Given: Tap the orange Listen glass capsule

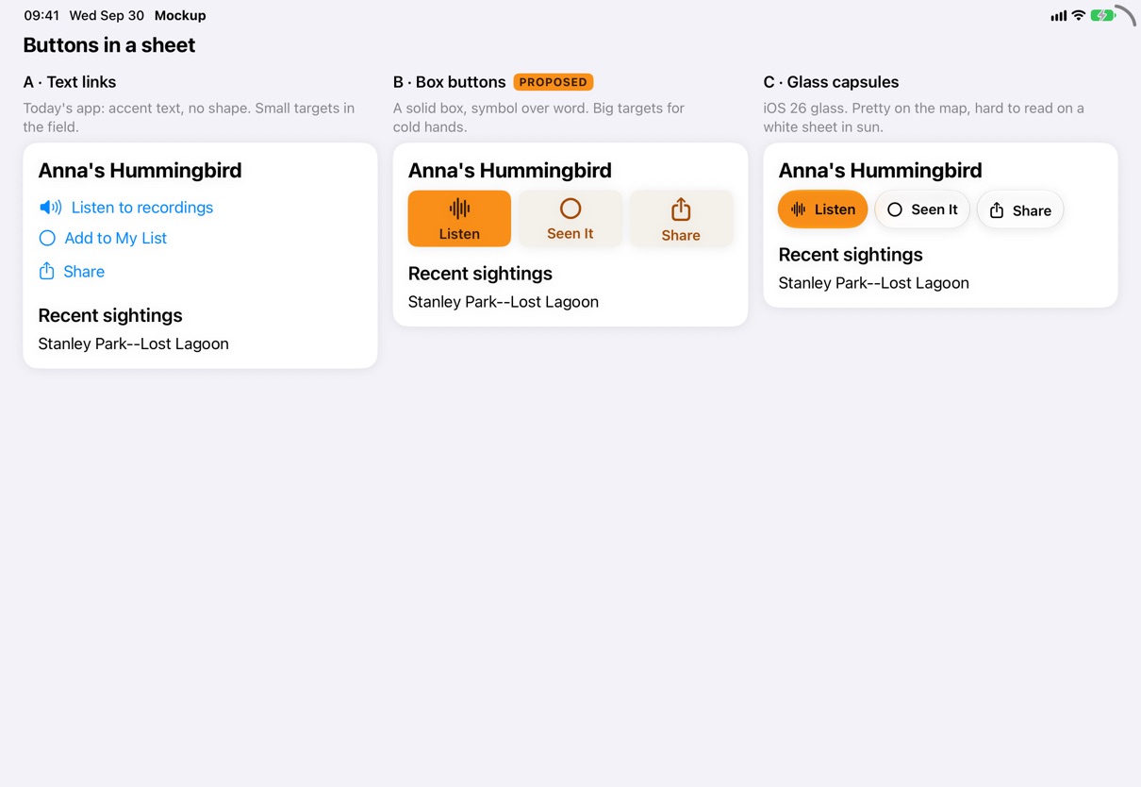Looking at the screenshot, I should (x=822, y=209).
